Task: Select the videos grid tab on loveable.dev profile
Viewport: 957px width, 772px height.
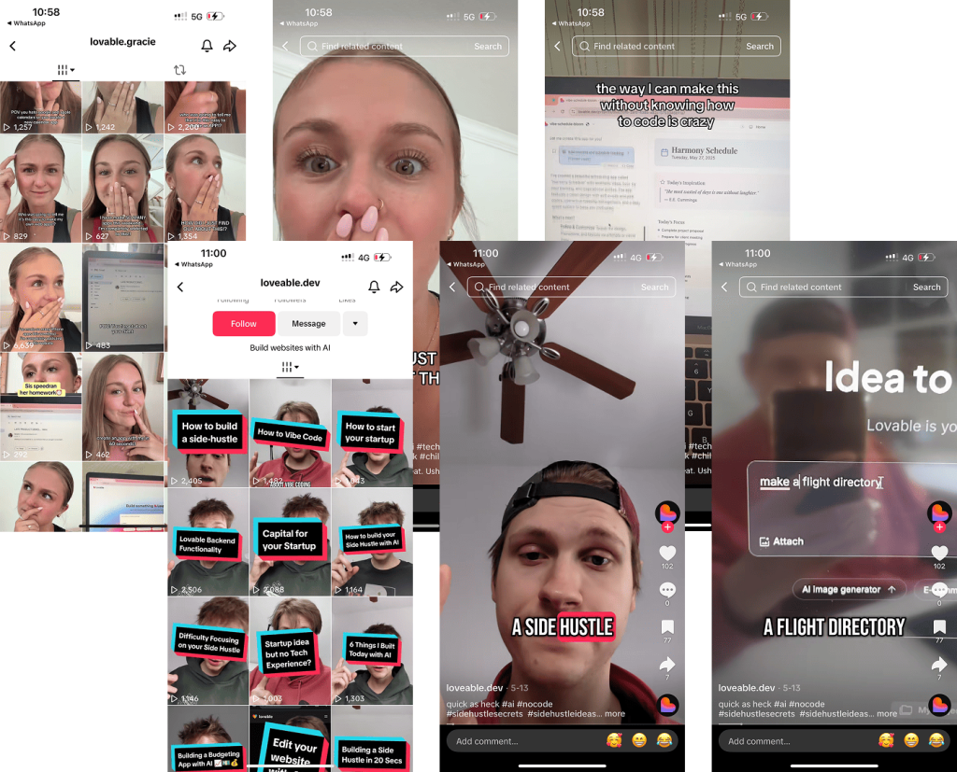Action: pyautogui.click(x=290, y=368)
